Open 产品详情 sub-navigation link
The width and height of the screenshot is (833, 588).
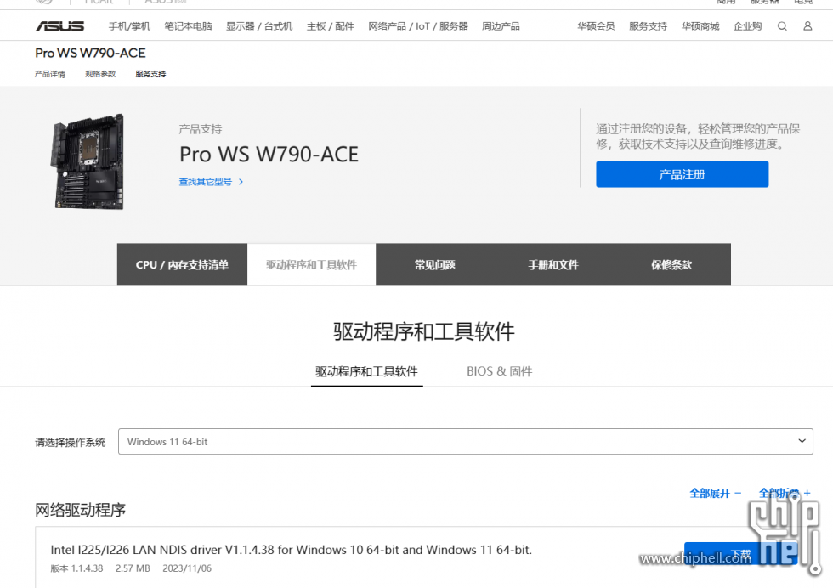pos(50,74)
